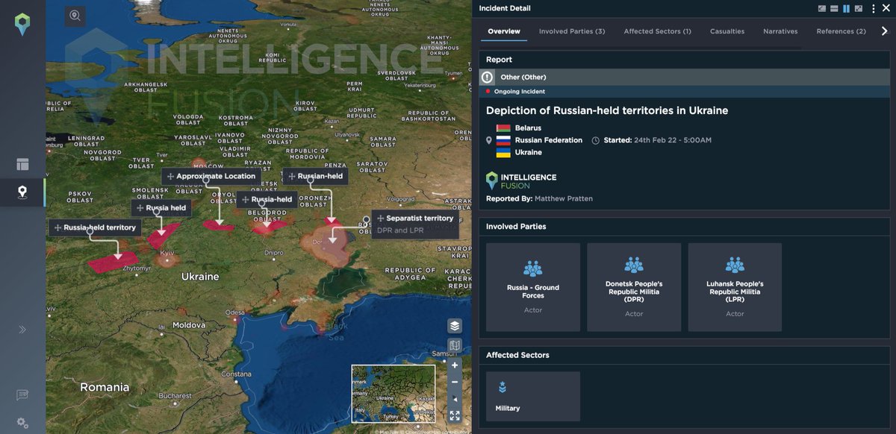
Task: Expand incident panel to full size
Action: click(859, 8)
